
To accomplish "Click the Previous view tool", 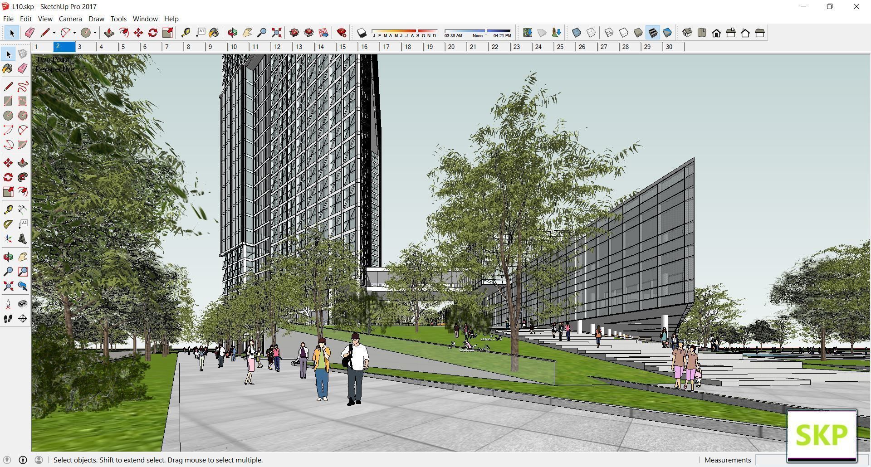I will pyautogui.click(x=23, y=286).
